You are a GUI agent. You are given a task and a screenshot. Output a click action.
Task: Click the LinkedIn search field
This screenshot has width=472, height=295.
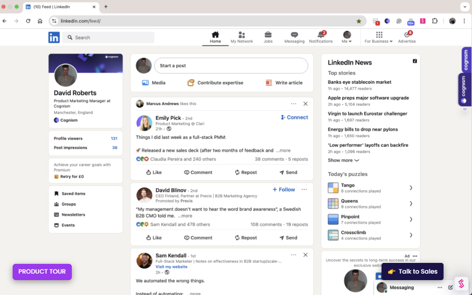[108, 38]
